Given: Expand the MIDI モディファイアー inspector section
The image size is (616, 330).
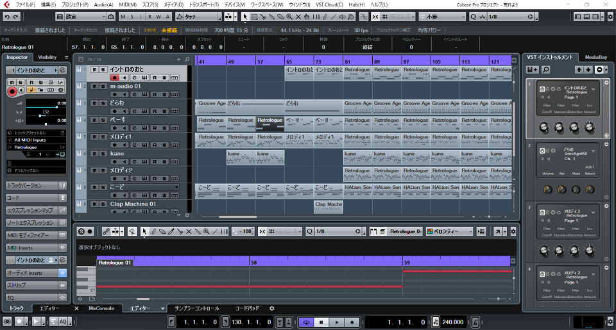Looking at the screenshot, I should click(x=31, y=235).
